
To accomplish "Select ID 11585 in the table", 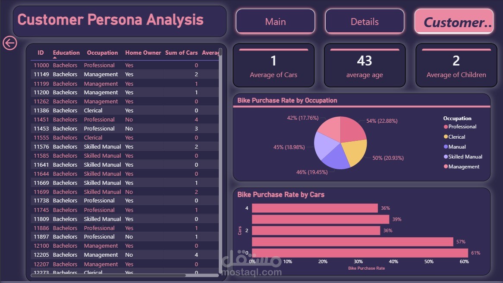I will [41, 155].
